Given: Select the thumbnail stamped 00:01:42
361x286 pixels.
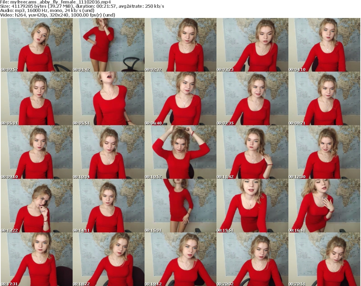Looking at the screenshot, I should [x=109, y=45].
